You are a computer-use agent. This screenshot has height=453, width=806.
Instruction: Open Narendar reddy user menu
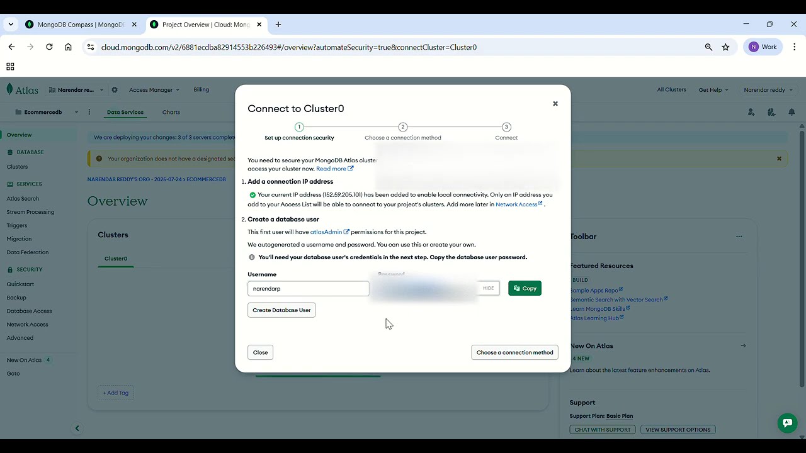tap(768, 90)
